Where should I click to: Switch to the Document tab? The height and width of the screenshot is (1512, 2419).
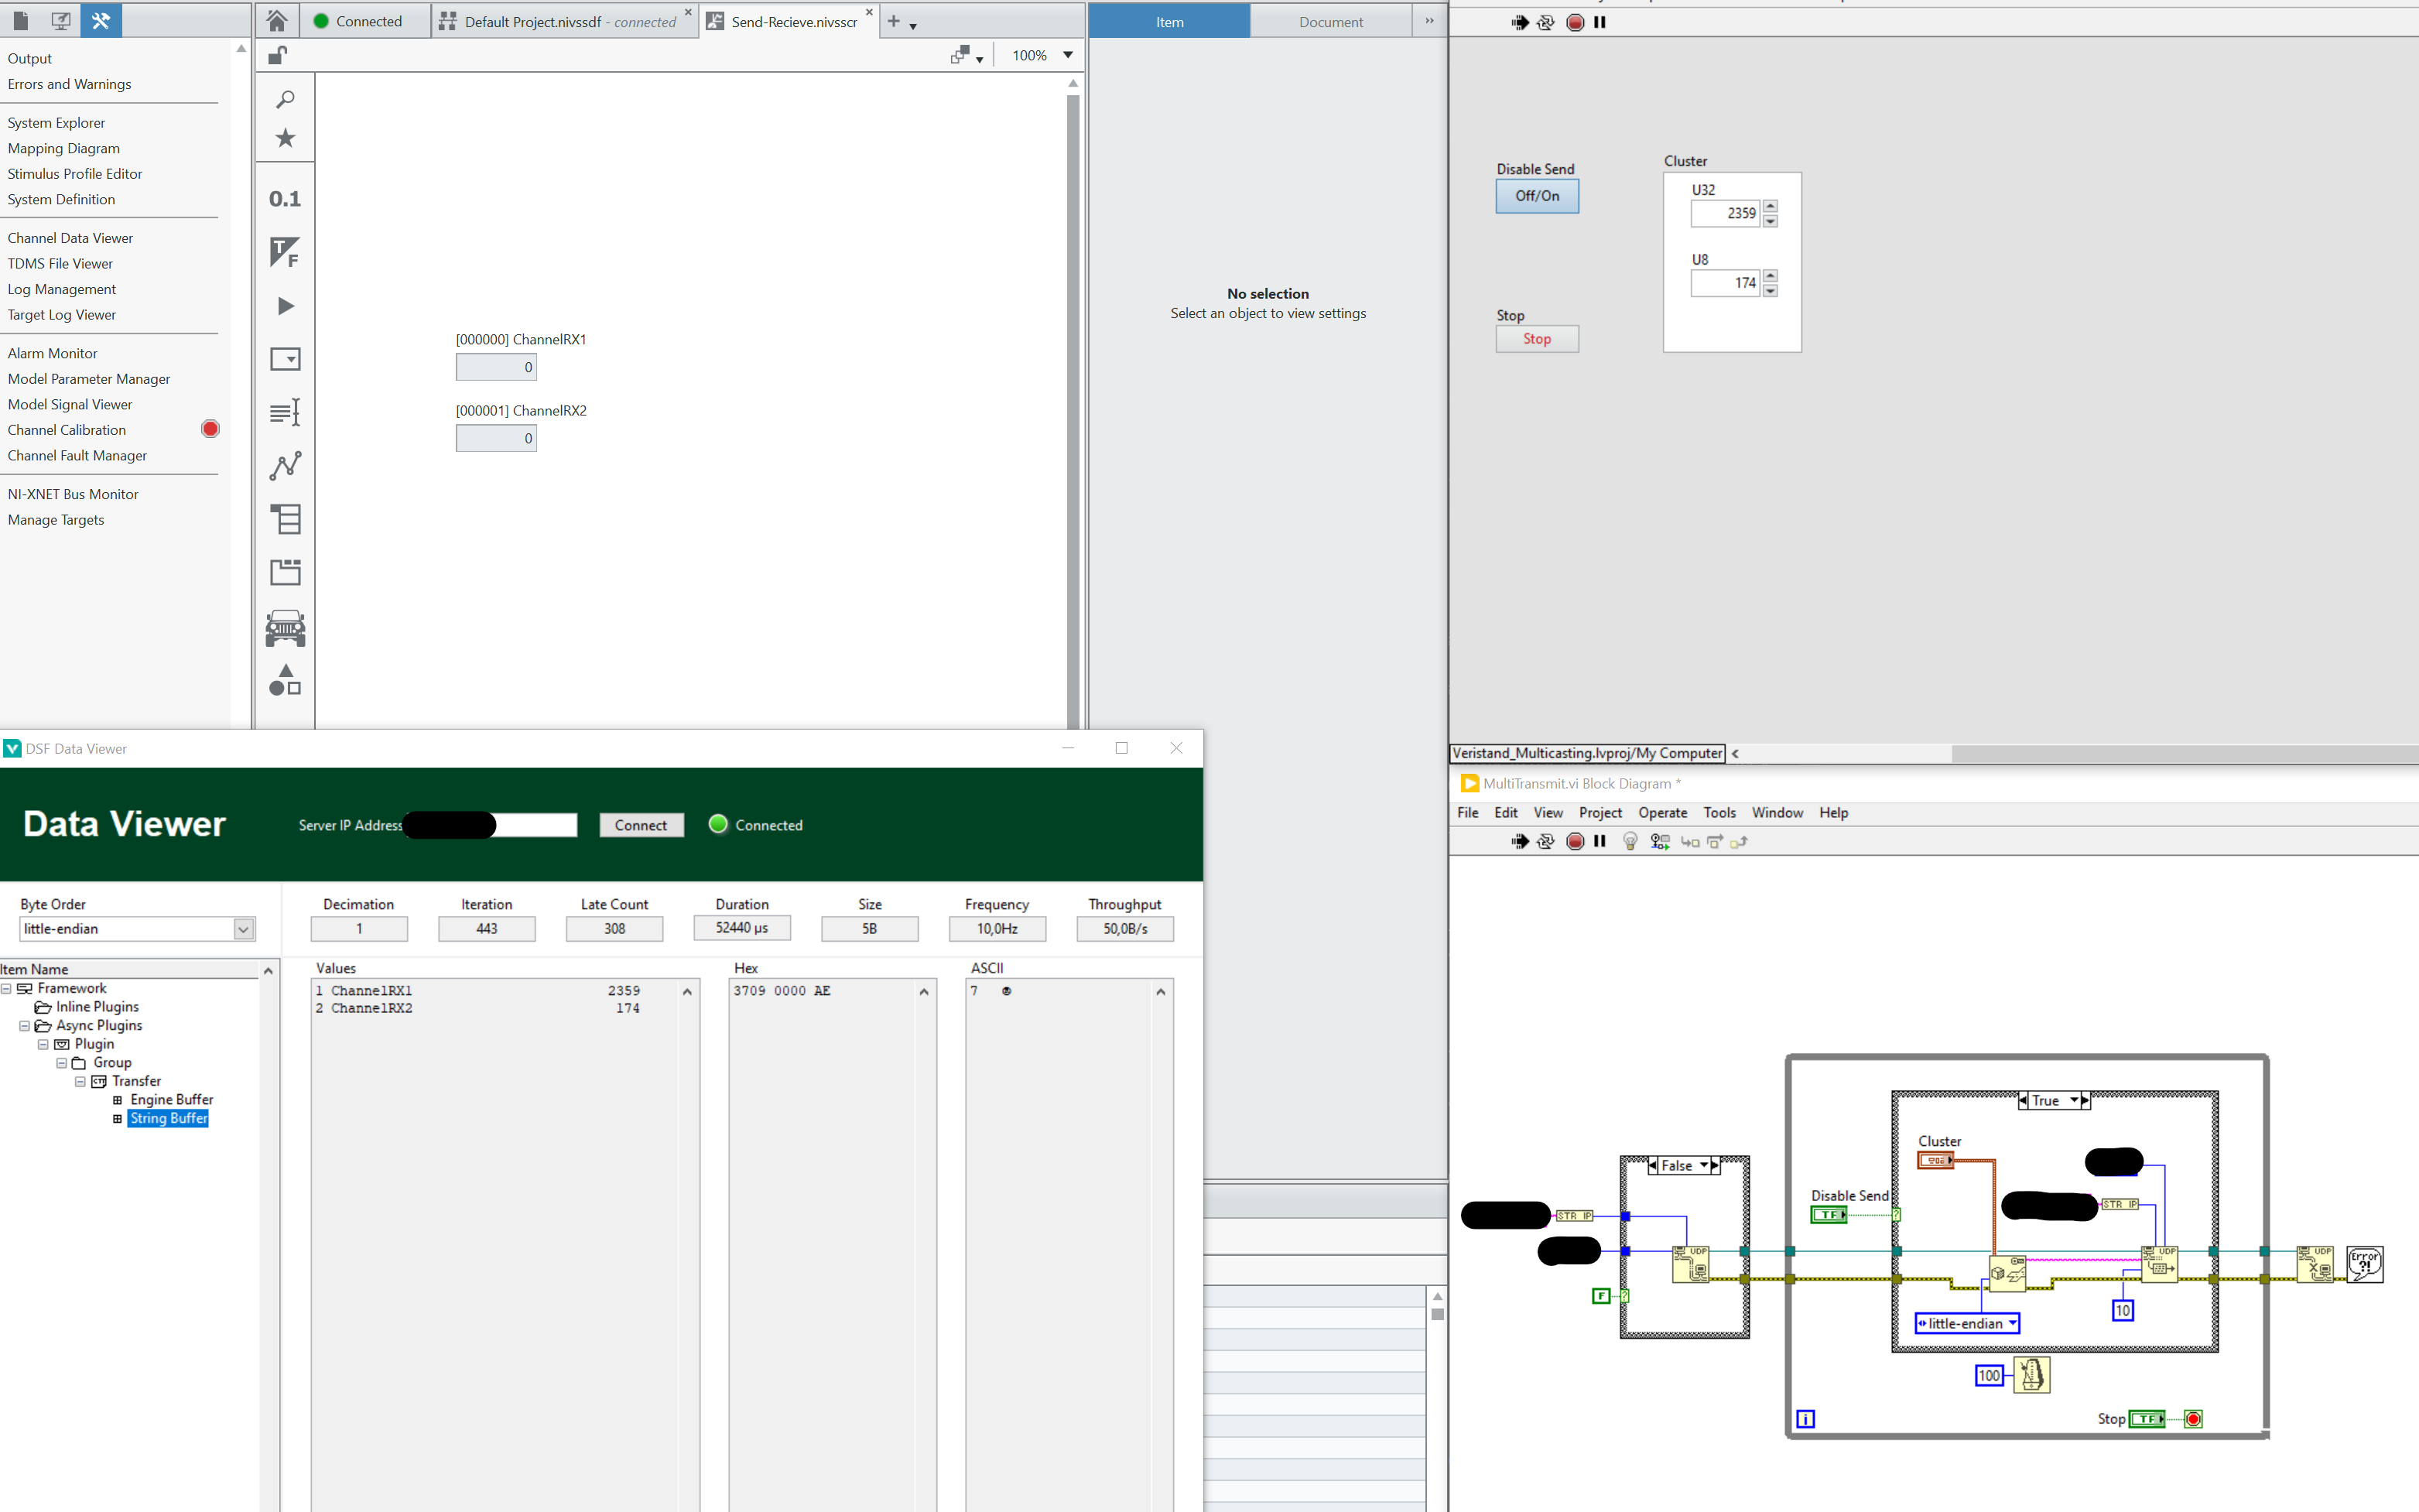coord(1330,21)
